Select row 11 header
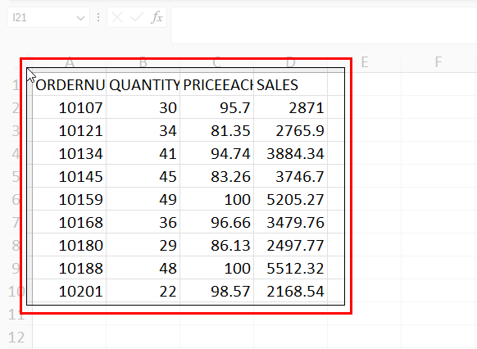Image resolution: width=477 pixels, height=349 pixels. 16,315
